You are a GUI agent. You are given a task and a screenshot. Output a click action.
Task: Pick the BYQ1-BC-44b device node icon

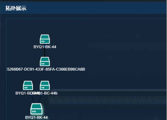(45, 85)
